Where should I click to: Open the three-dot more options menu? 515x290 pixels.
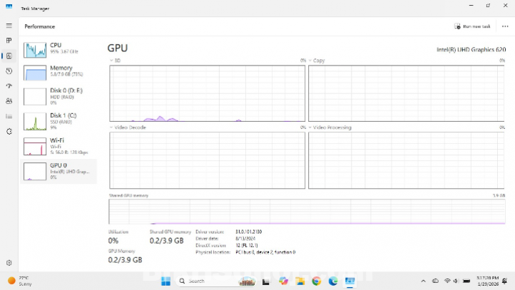tap(505, 26)
